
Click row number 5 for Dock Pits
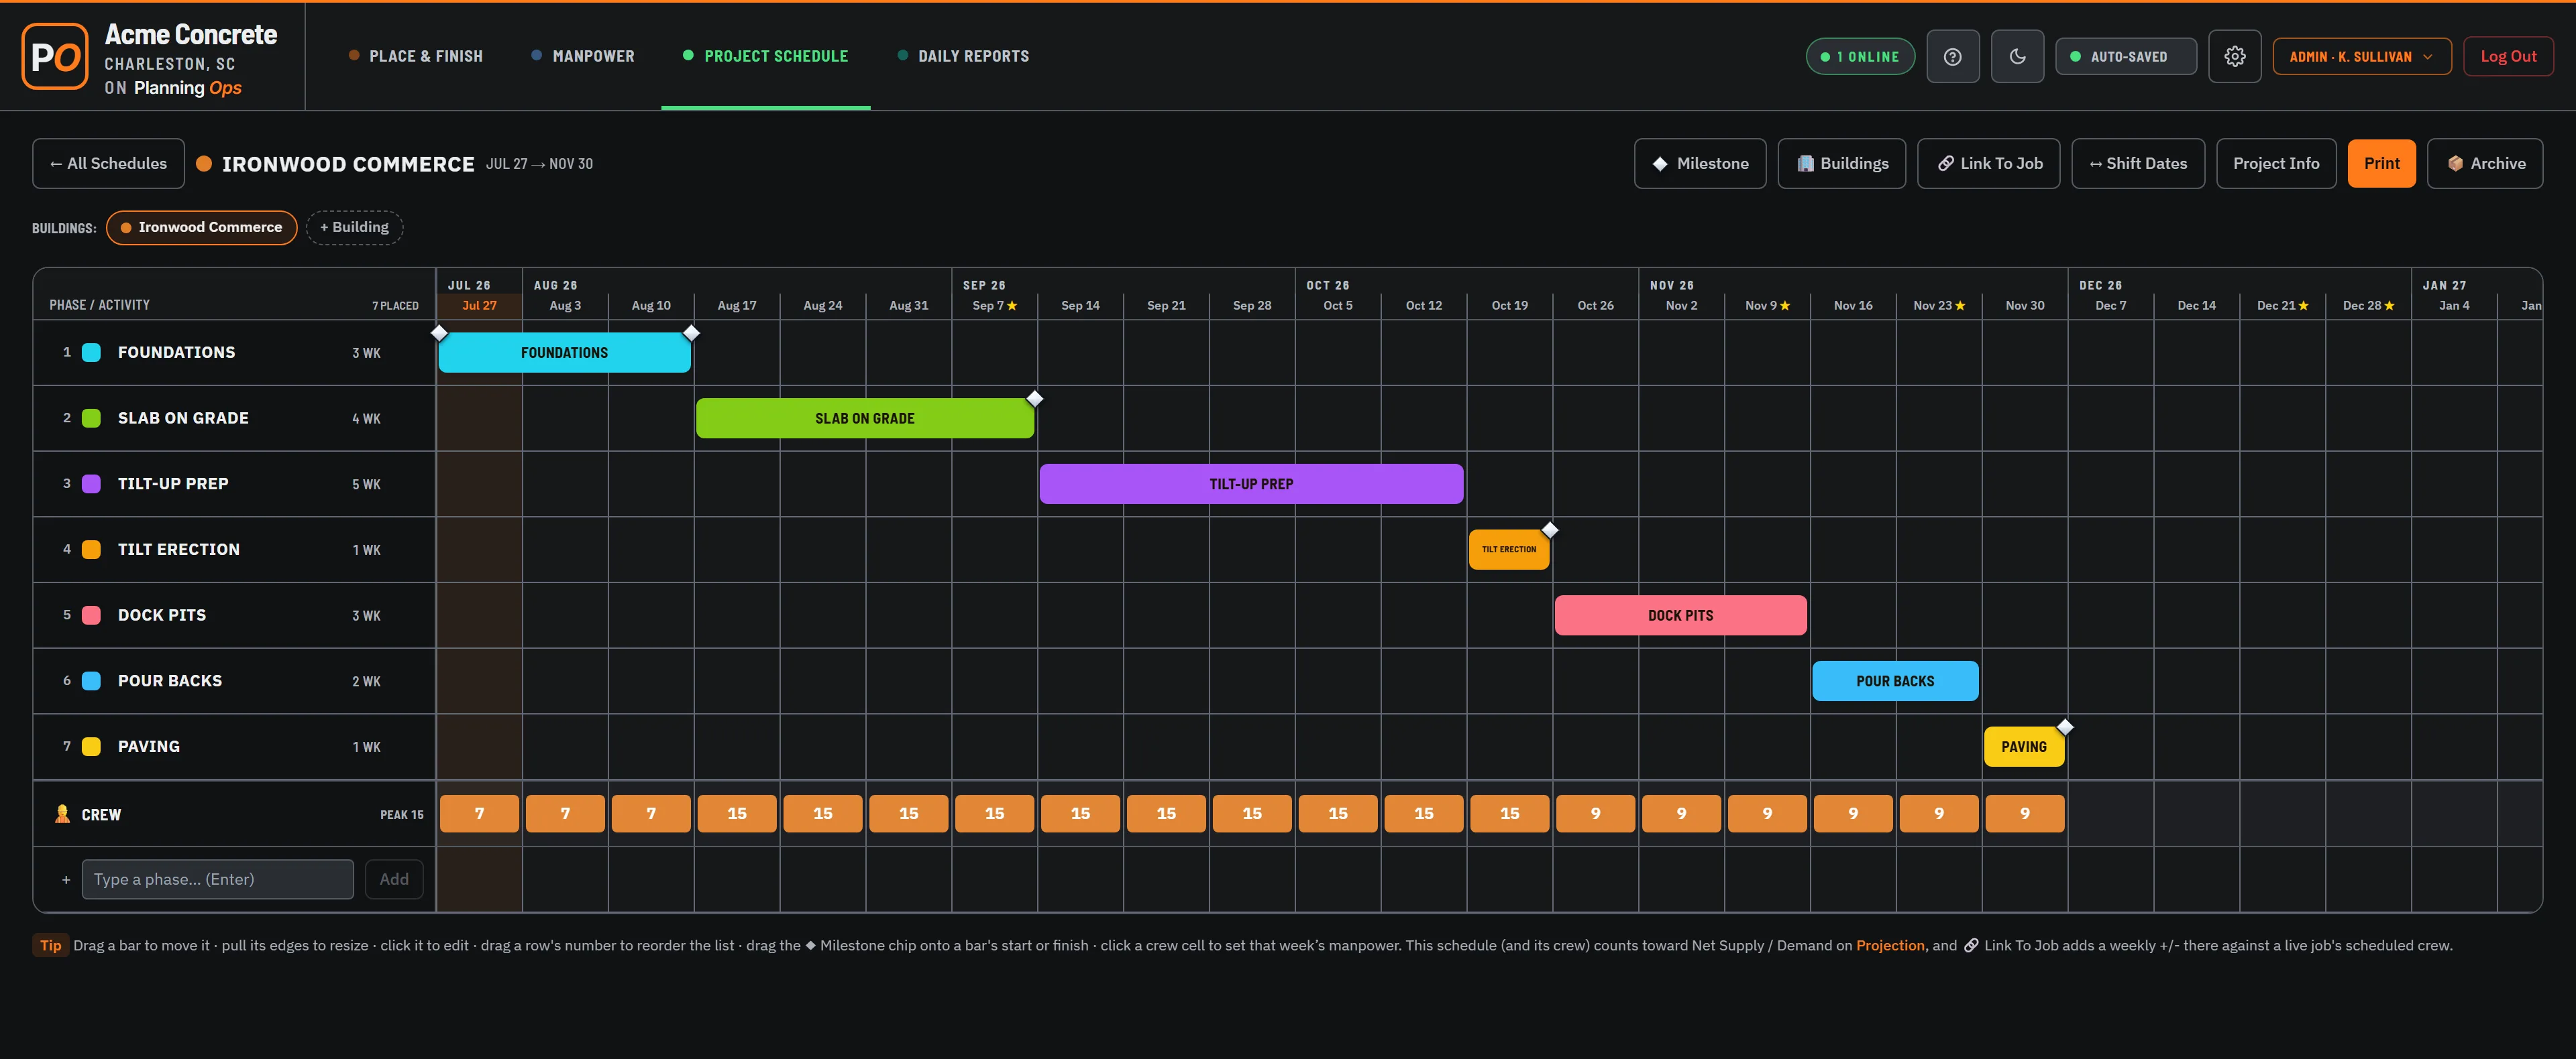[67, 615]
